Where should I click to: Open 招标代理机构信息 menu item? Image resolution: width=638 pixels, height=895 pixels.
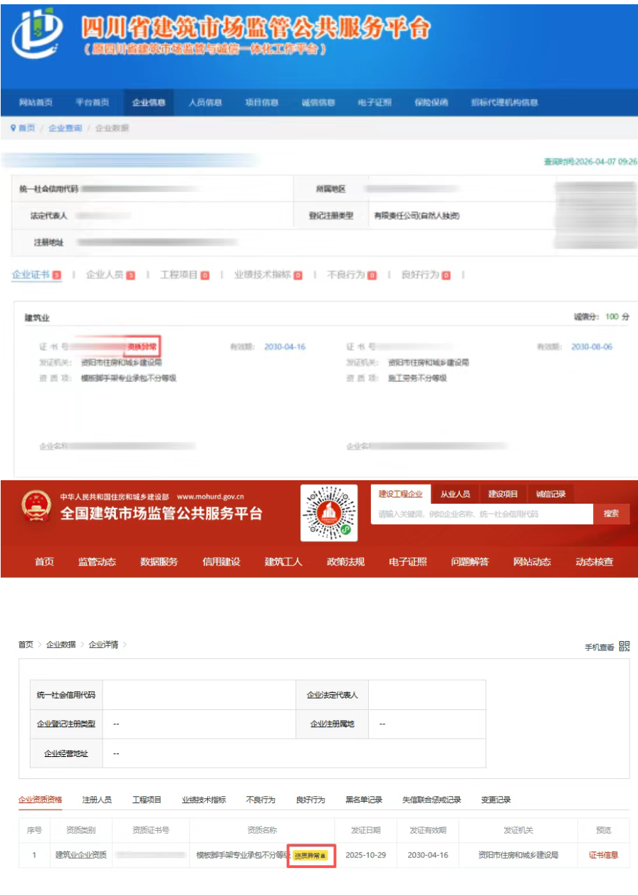[x=504, y=102]
